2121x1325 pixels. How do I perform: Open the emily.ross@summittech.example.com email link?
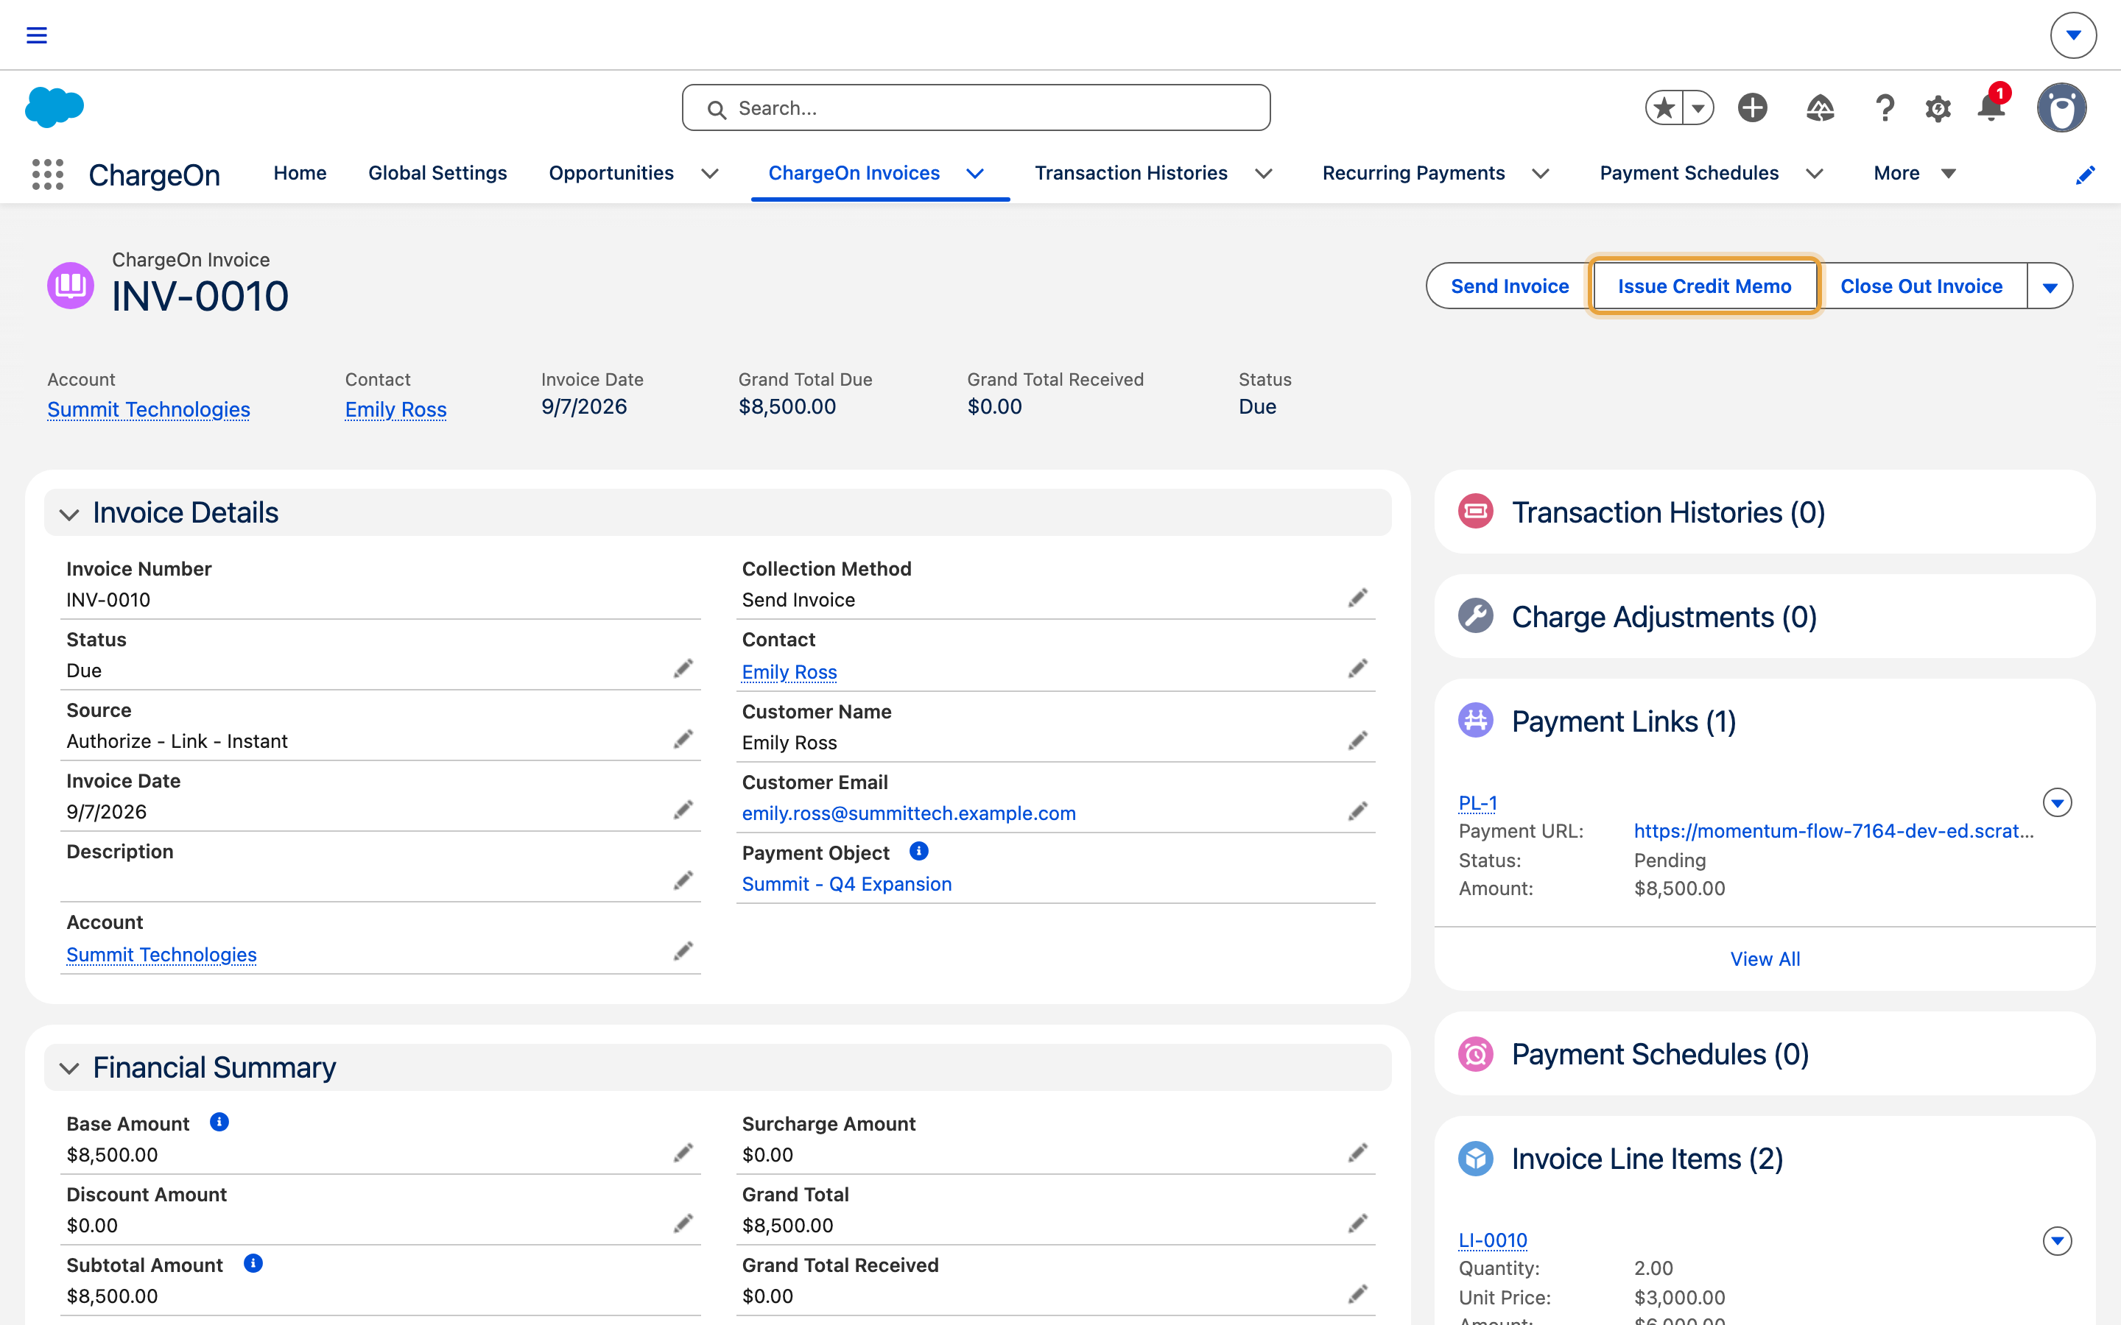coord(909,813)
